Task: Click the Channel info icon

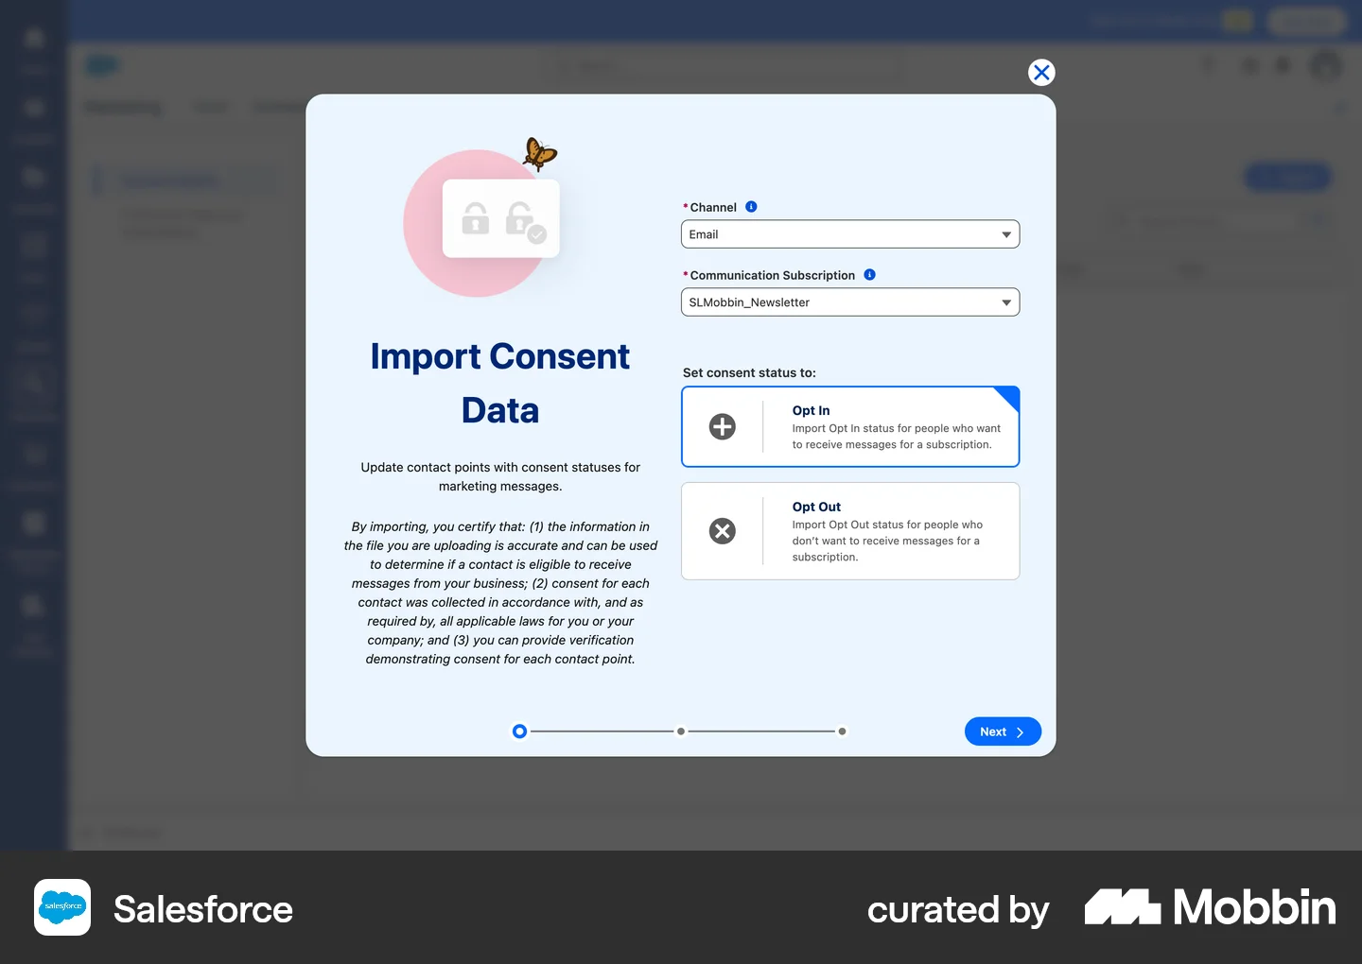Action: [751, 207]
